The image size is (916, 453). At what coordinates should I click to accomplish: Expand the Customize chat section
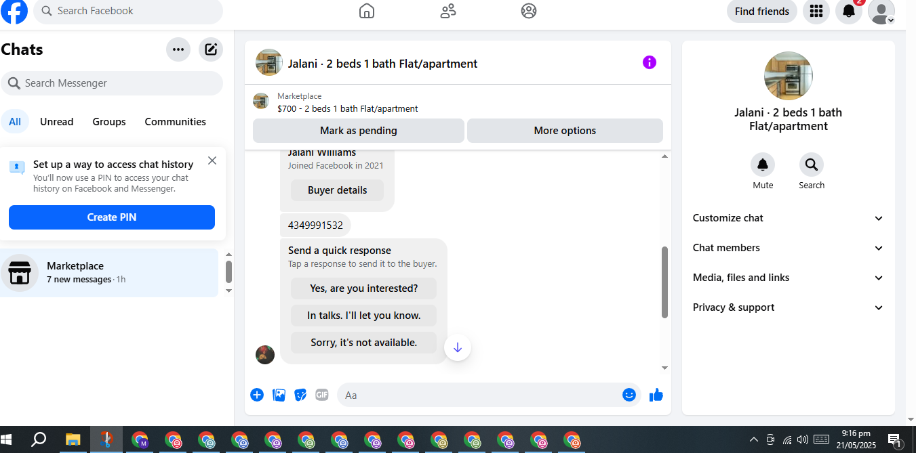coord(789,218)
